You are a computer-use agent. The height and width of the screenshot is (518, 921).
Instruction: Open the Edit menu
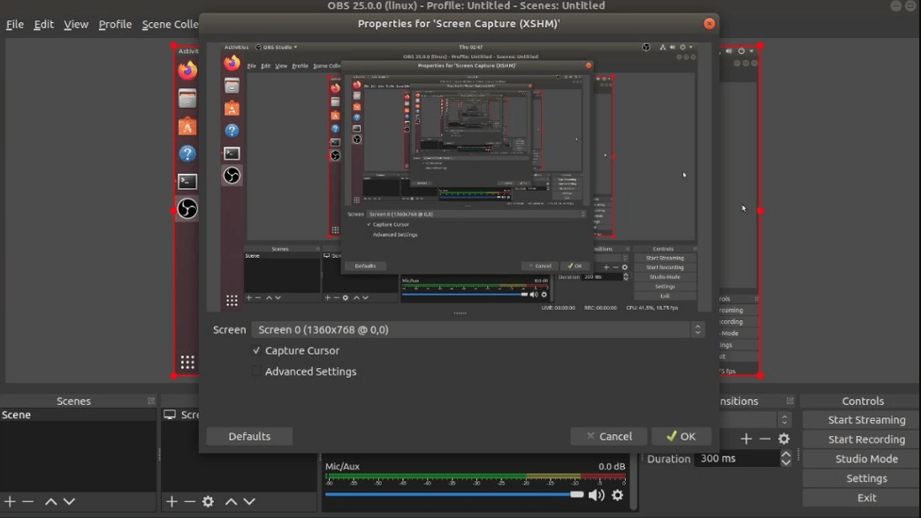pyautogui.click(x=43, y=24)
